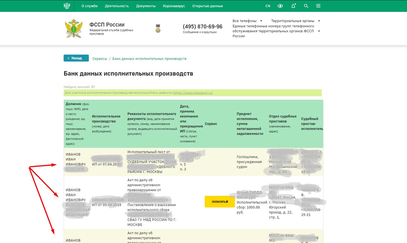
Task: Click the phone number (495) 870-69-96
Action: 202,27
